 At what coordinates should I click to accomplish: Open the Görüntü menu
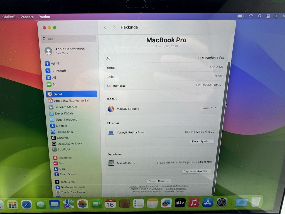9,17
